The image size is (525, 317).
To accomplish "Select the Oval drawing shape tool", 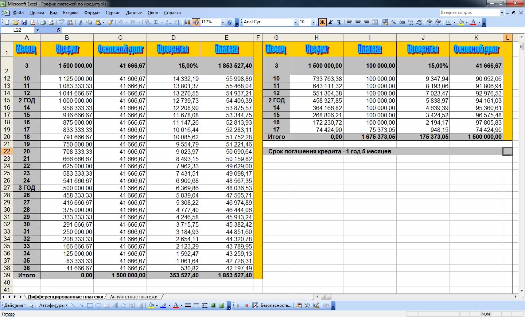I will click(98, 305).
